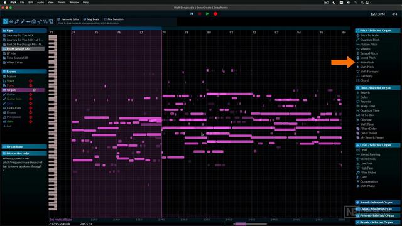The width and height of the screenshot is (402, 226).
Task: Collapse the Layers panel header
Action: point(24,72)
